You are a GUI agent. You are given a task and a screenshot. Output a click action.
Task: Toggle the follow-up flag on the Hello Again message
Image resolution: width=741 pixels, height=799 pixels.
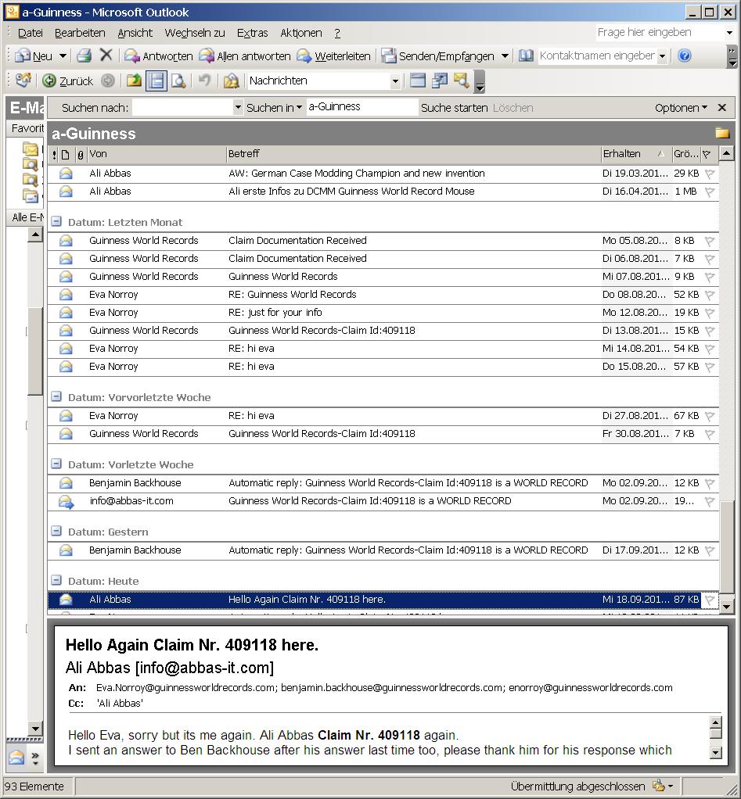[709, 600]
